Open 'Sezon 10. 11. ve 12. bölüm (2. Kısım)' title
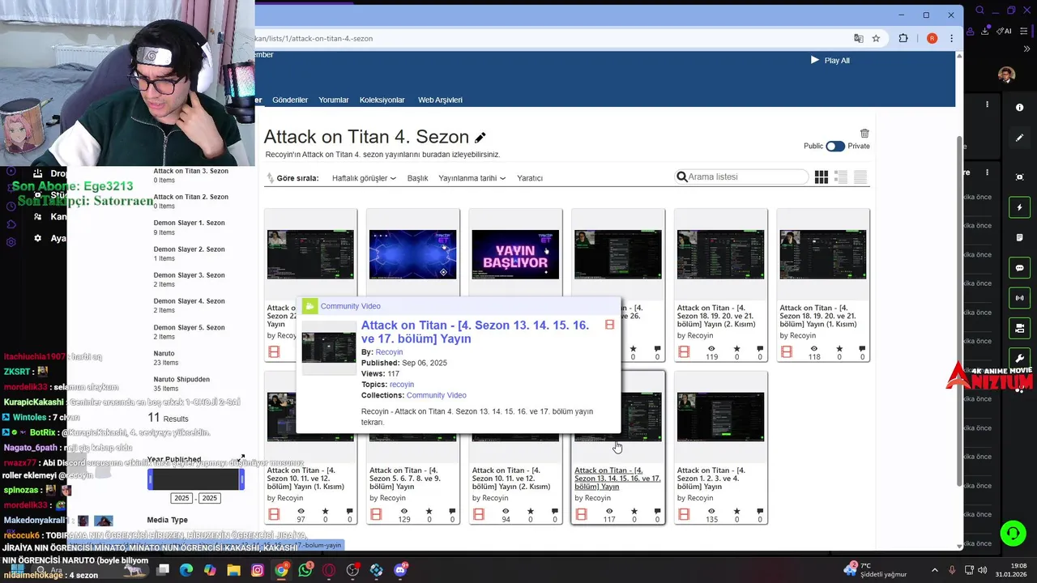 pos(511,479)
